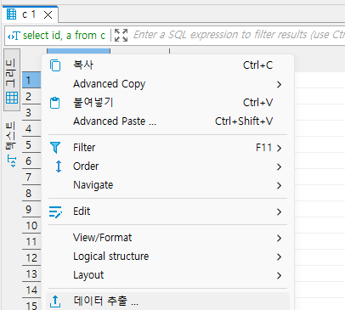The image size is (345, 310).
Task: Expand the Layout submenu arrow
Action: (x=280, y=275)
